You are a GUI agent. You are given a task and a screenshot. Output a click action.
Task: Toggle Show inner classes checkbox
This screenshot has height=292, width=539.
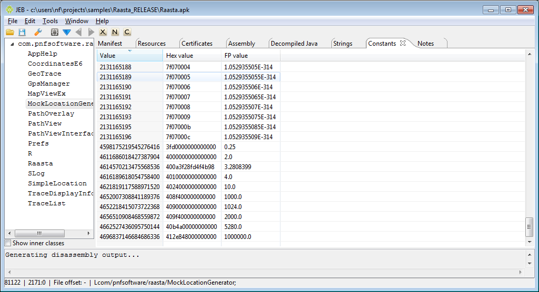point(7,243)
